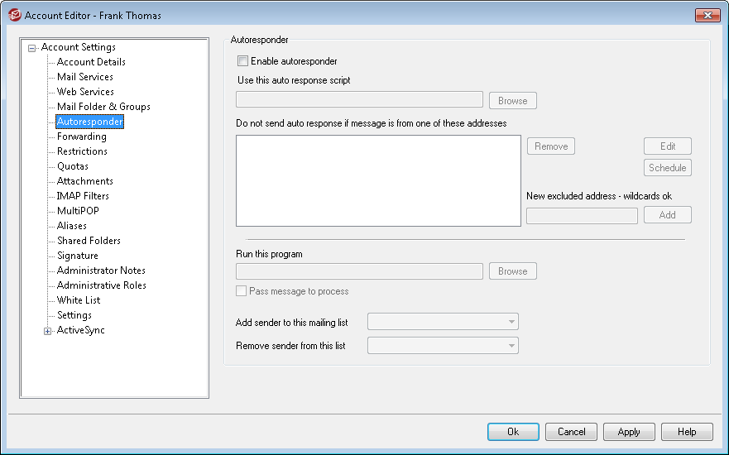Viewport: 729px width, 455px height.
Task: Expand the ActiveSync tree node
Action: pos(48,331)
